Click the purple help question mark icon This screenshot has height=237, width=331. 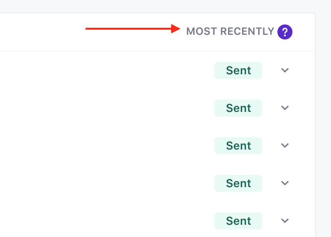click(x=285, y=32)
